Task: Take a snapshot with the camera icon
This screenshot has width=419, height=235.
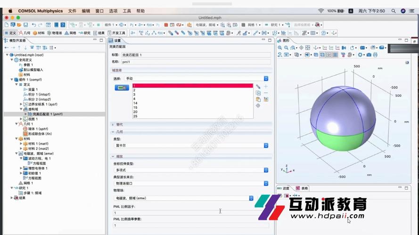Action: (x=369, y=55)
